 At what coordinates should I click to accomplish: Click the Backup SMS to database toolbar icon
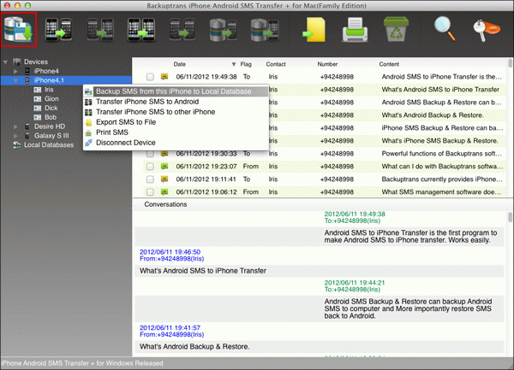[x=18, y=30]
